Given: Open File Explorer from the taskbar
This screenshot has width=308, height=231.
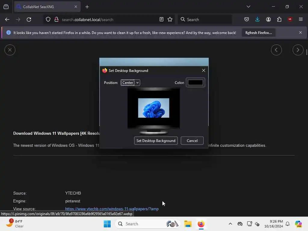Looking at the screenshot, I should (188, 224).
